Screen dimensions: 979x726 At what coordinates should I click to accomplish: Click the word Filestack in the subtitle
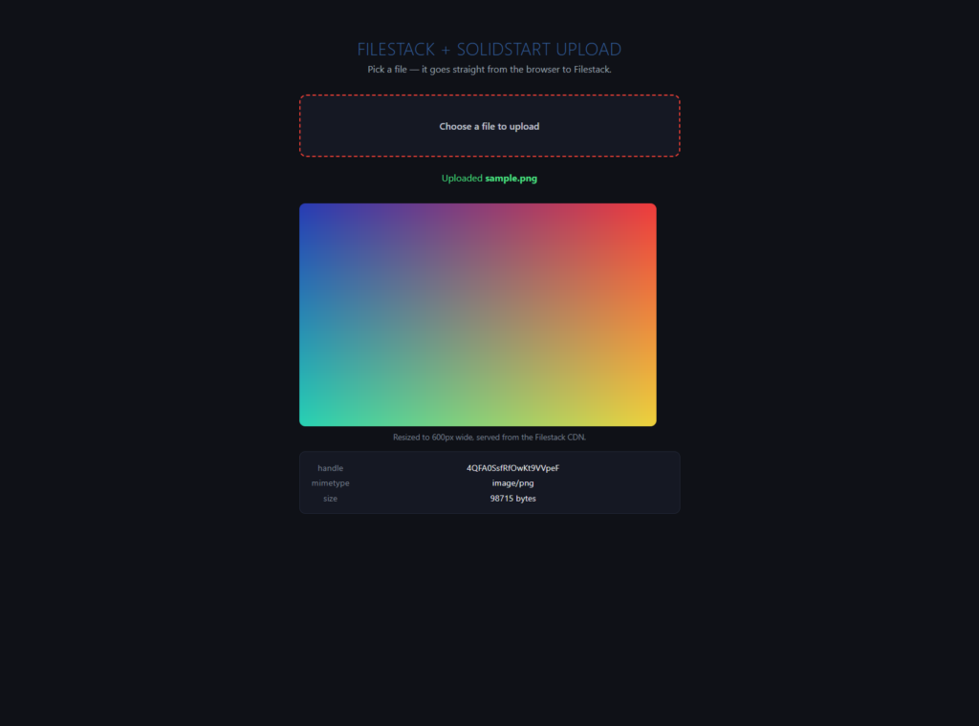(x=593, y=69)
